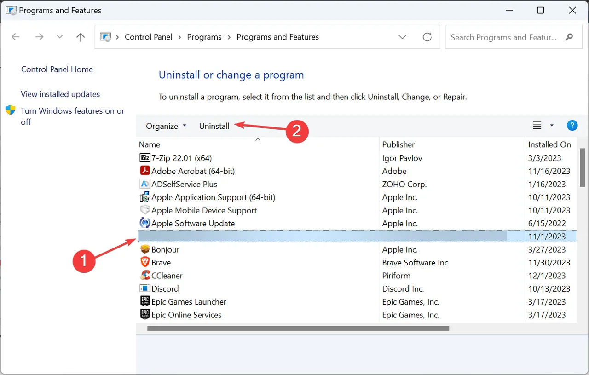Select the Bonjour program icon
The height and width of the screenshot is (375, 589).
pos(144,249)
